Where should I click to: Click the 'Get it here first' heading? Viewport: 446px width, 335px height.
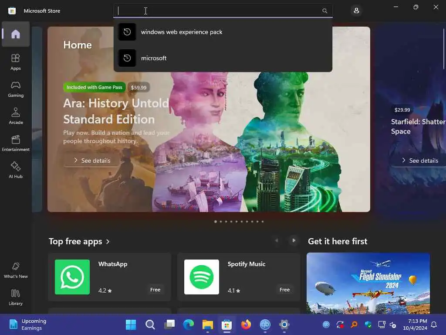[x=338, y=242]
